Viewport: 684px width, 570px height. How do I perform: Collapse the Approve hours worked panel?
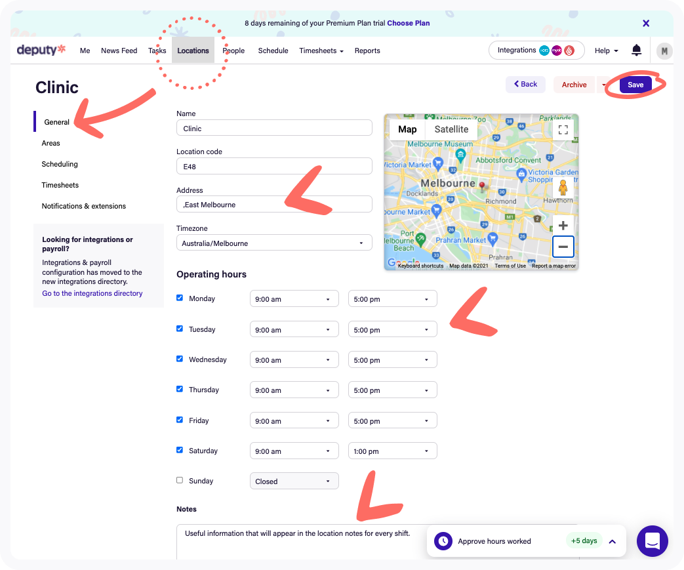tap(612, 541)
